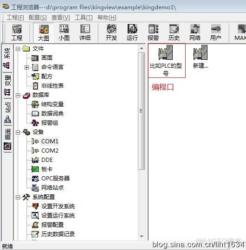This screenshot has width=246, height=250.
Task: Collapse the 数据库 tree node
Action: coord(18,96)
